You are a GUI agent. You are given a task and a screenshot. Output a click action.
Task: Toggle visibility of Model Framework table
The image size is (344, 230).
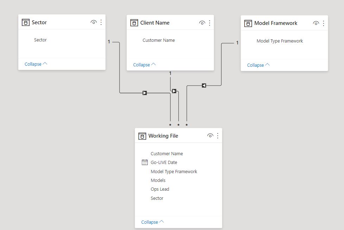coord(316,23)
